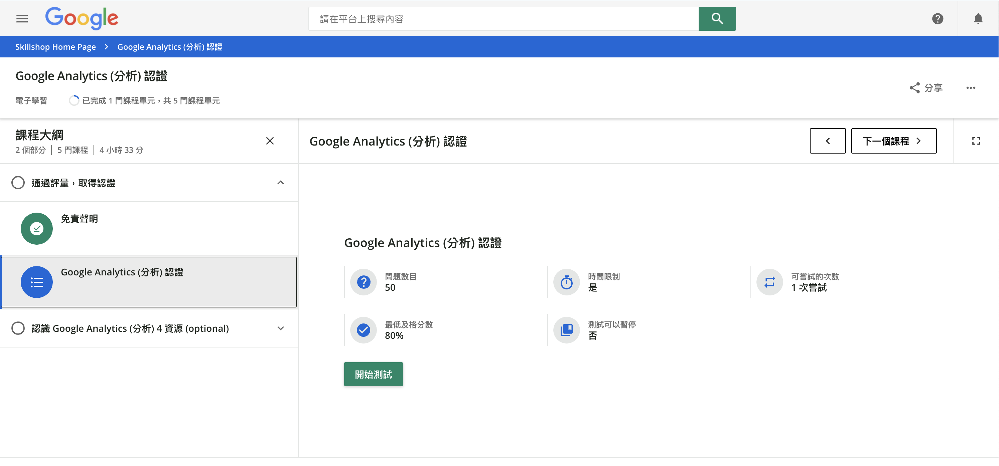Open Skillshop Home Page breadcrumb link
The width and height of the screenshot is (999, 466).
pos(55,47)
